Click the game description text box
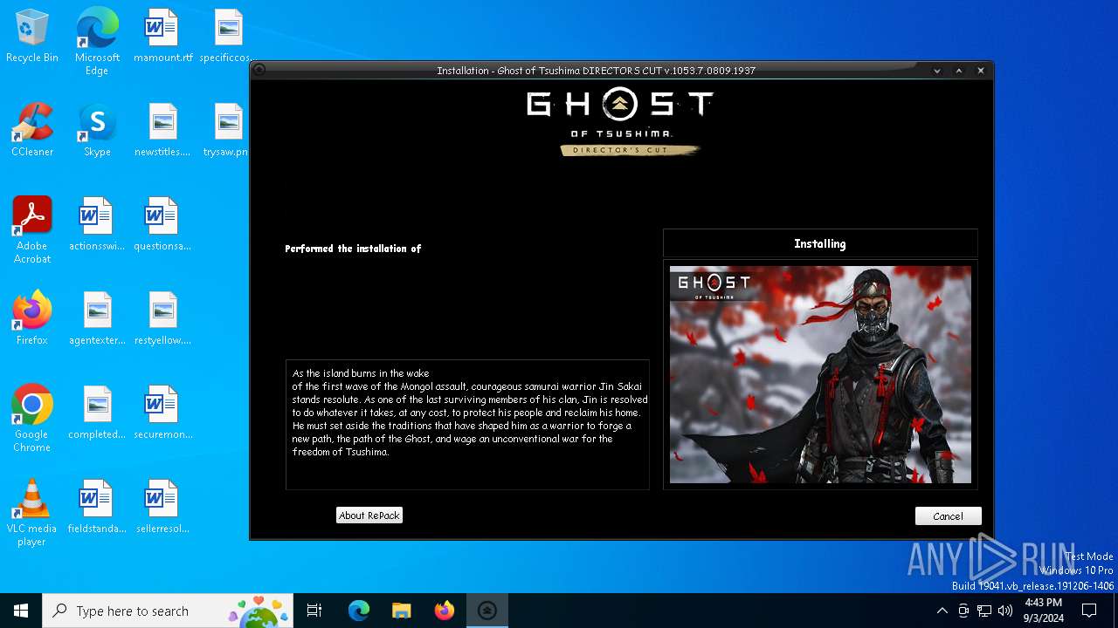Viewport: 1118px width, 628px height. pos(467,425)
